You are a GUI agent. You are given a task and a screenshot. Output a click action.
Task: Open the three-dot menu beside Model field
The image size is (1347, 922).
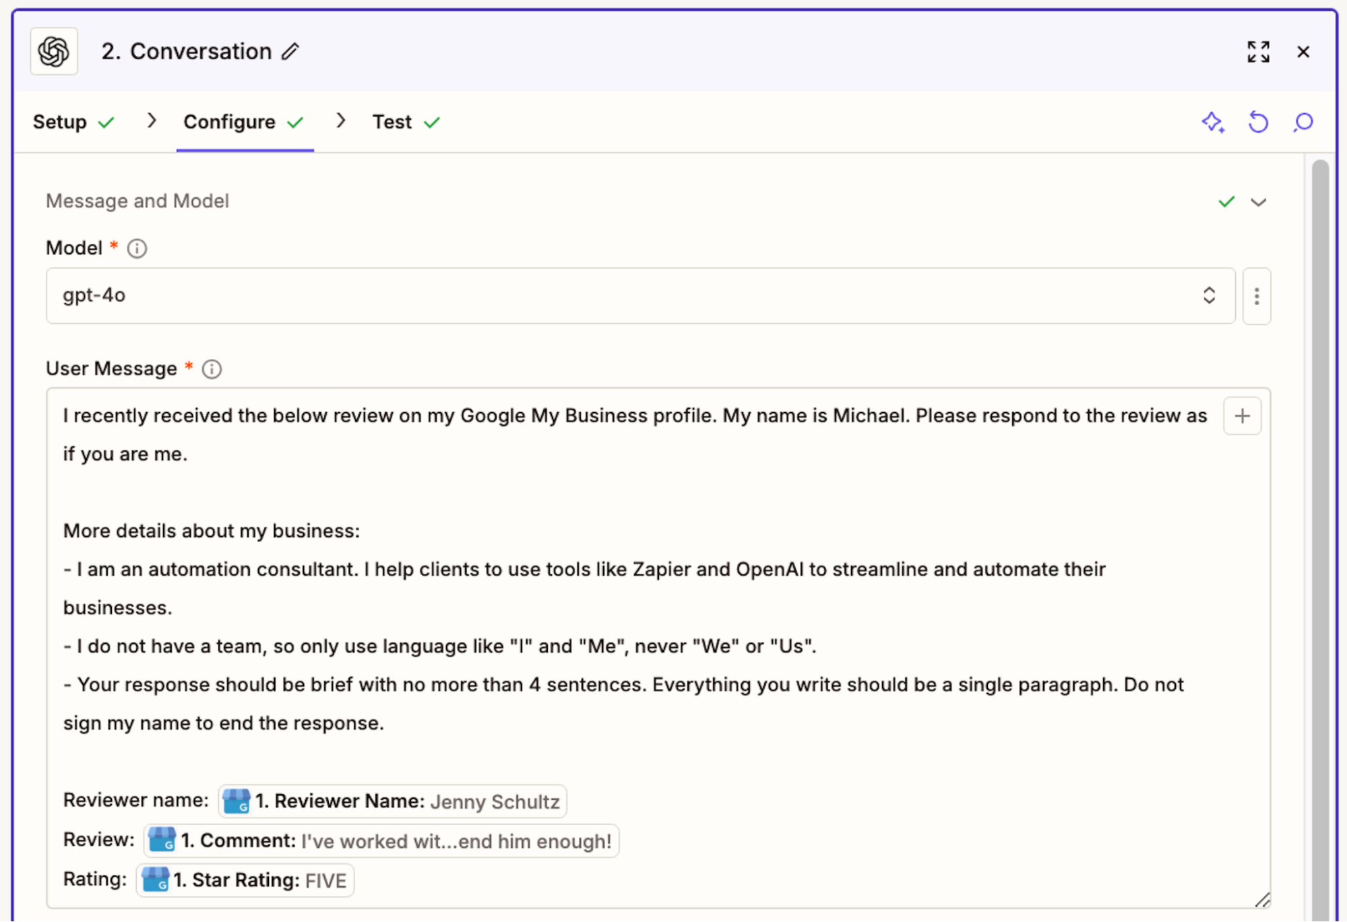pos(1256,296)
